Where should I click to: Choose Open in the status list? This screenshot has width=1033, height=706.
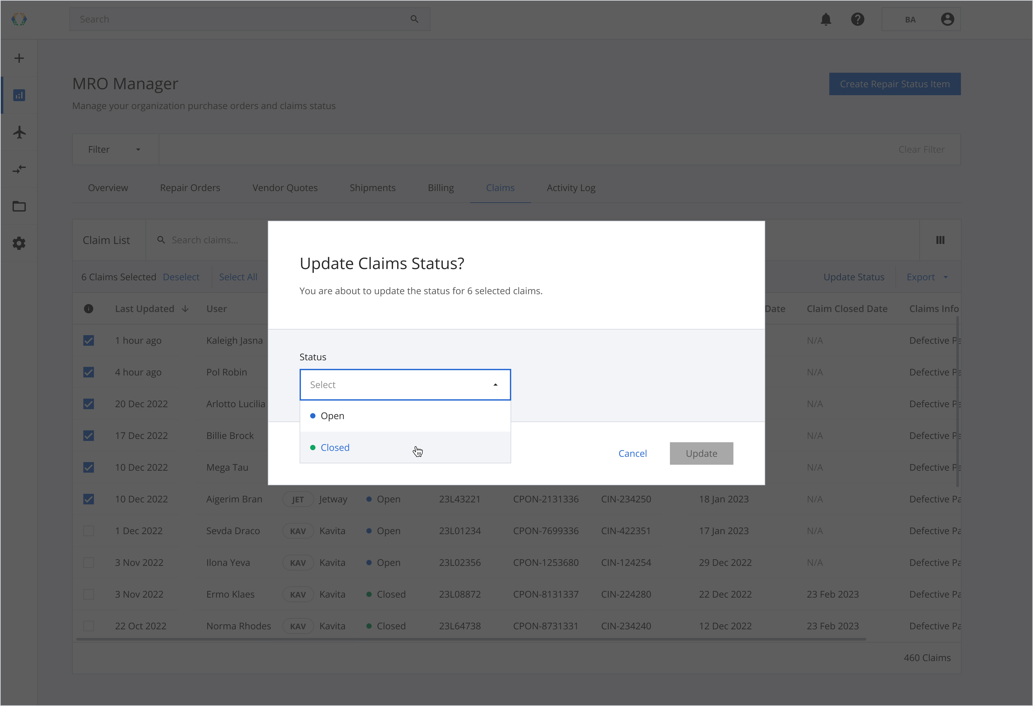pos(405,416)
